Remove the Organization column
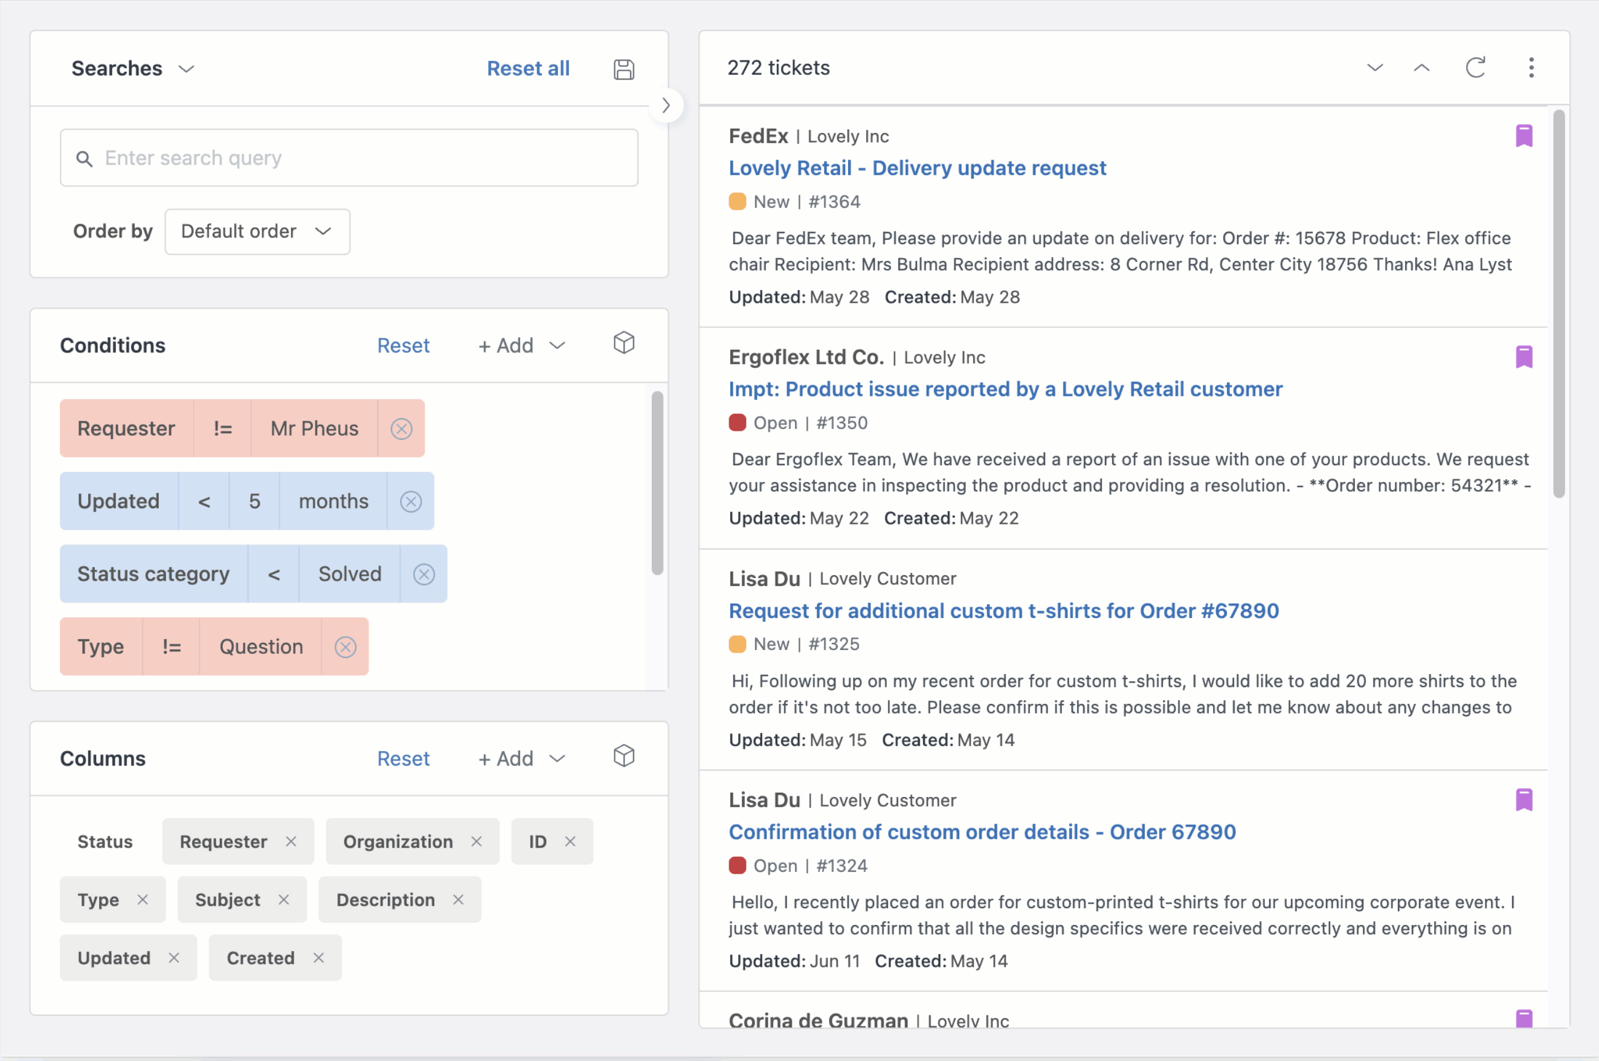This screenshot has height=1061, width=1599. click(x=476, y=841)
